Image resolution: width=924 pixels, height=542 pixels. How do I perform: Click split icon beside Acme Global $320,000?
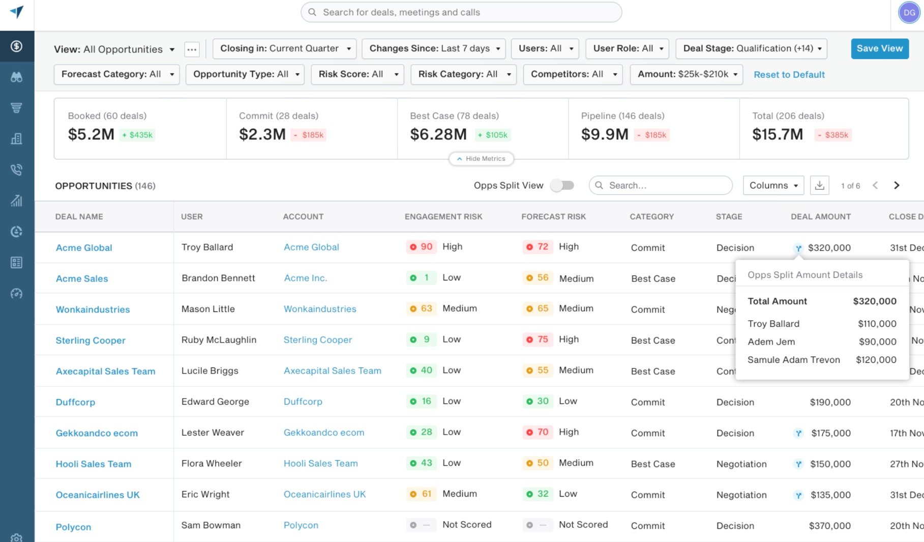coord(798,248)
